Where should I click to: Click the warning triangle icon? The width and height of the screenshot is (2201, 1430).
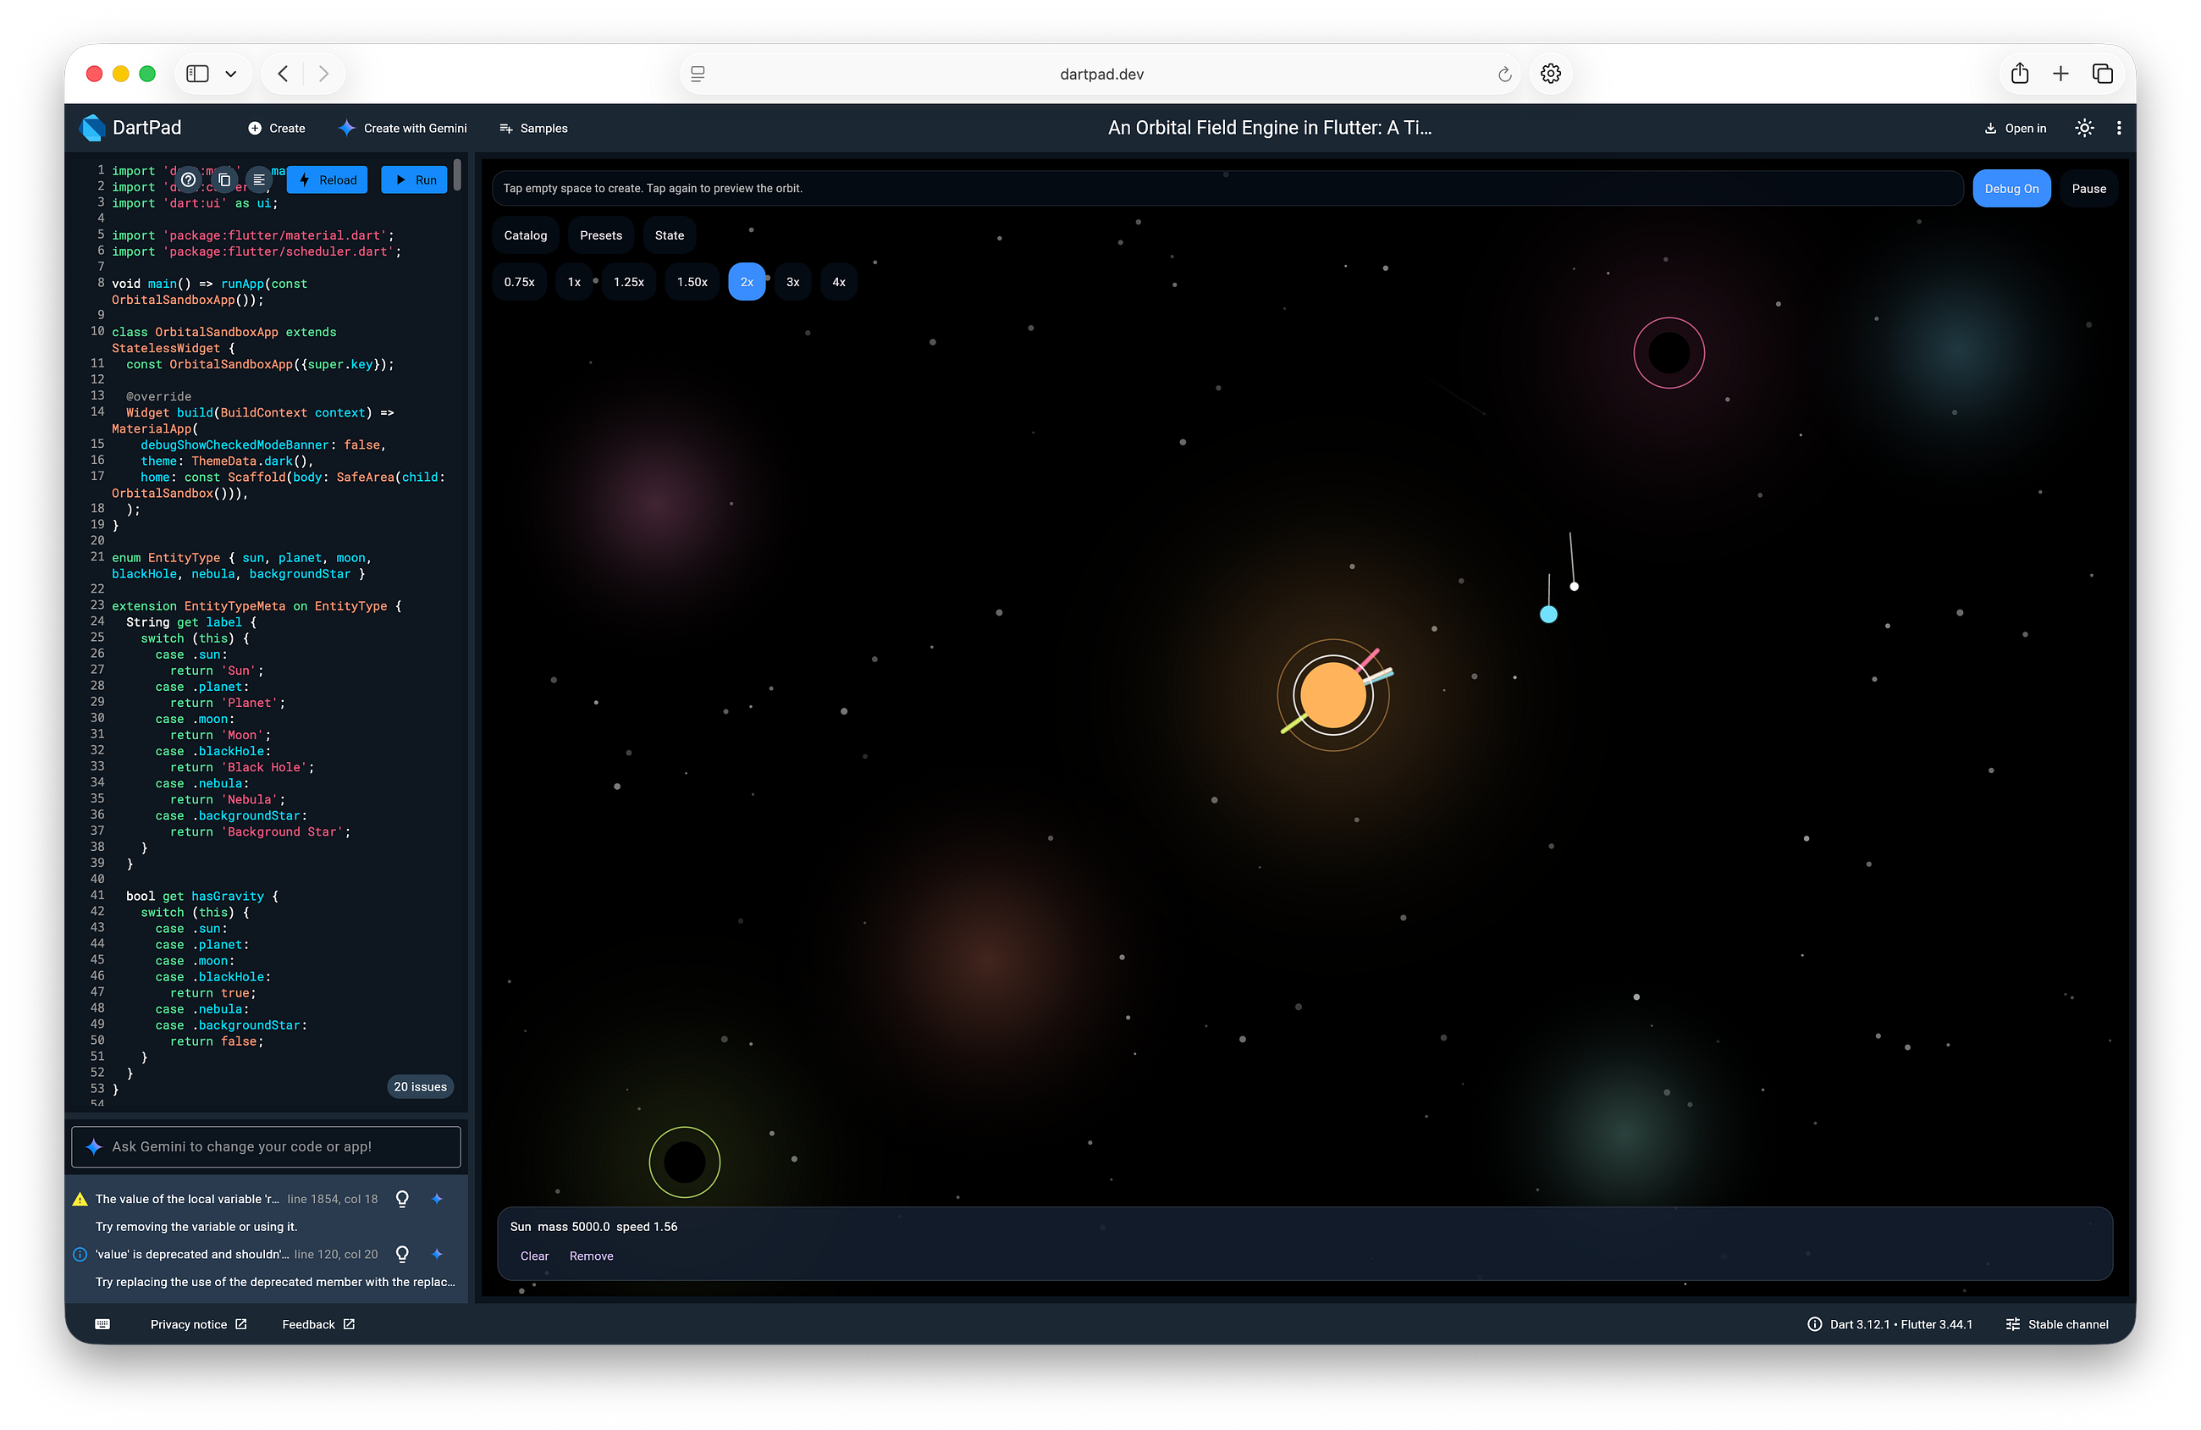coord(80,1199)
